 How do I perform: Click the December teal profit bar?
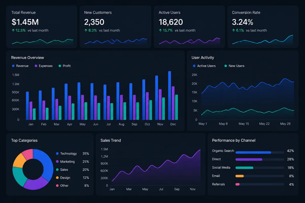pos(176,107)
